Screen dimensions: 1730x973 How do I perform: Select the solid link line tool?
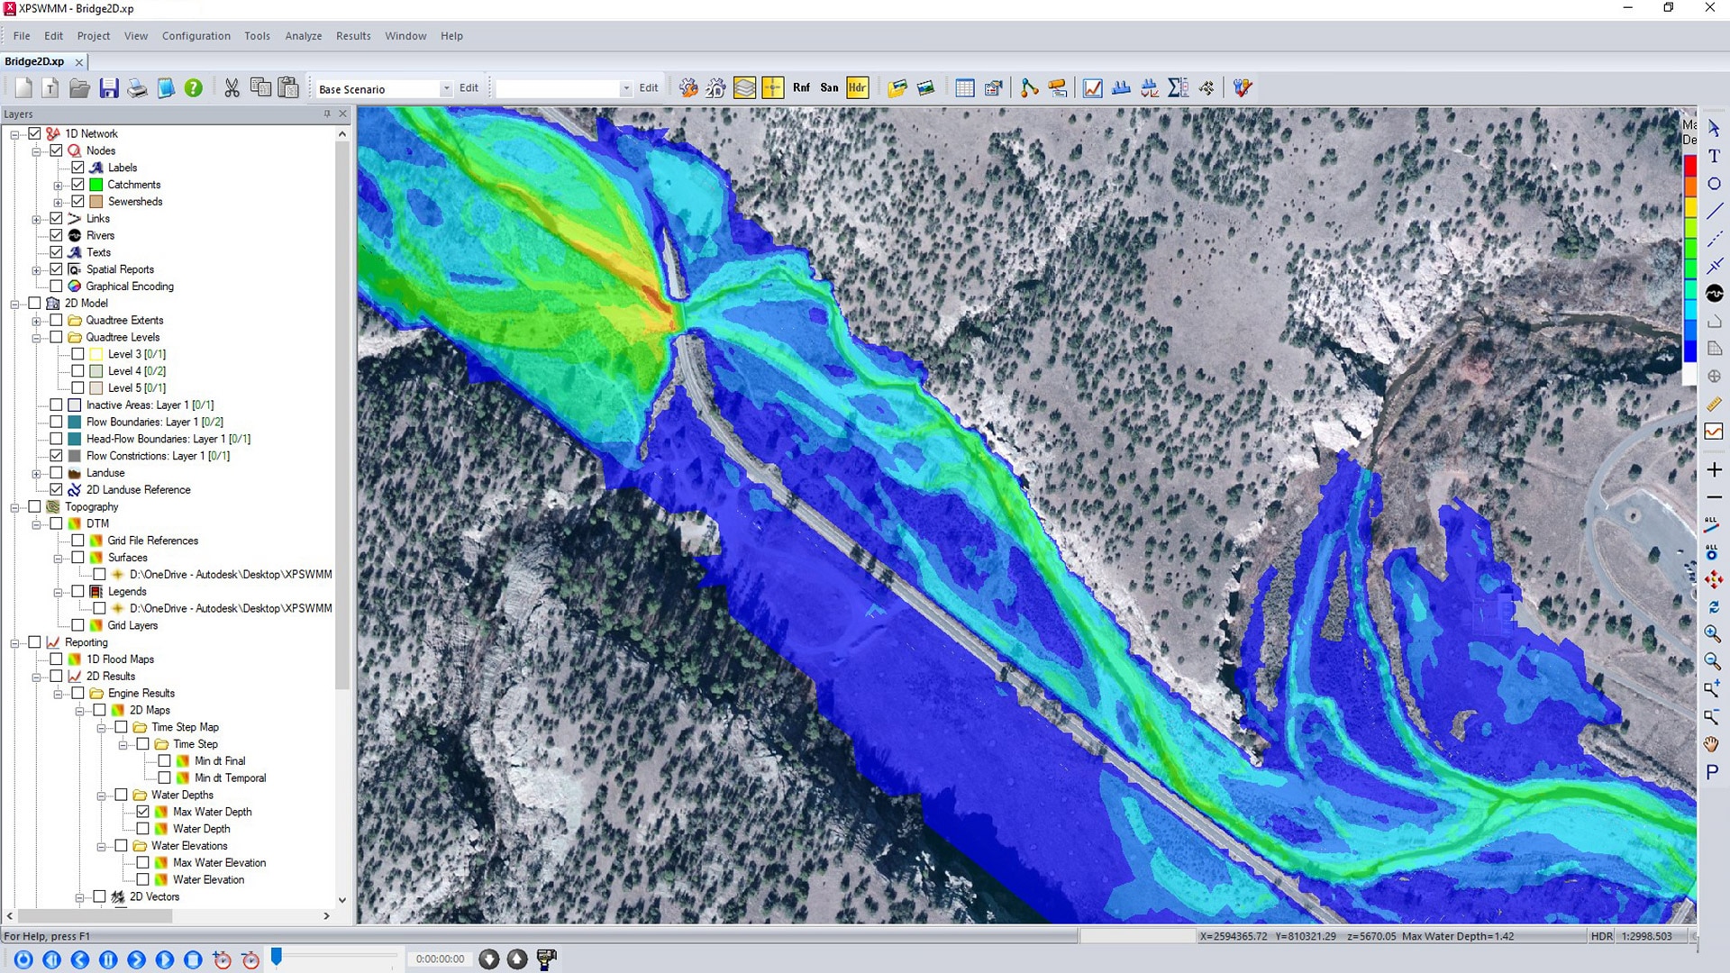(1714, 212)
